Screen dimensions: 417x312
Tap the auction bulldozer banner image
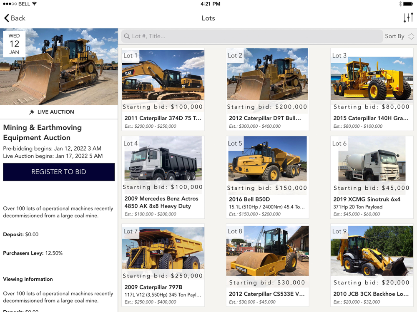point(59,67)
